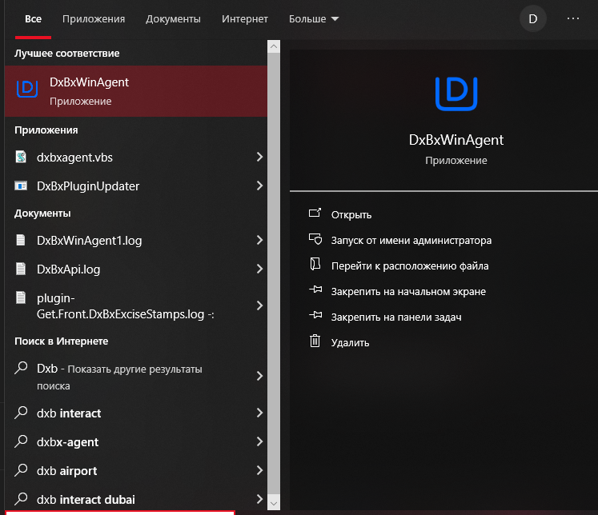Click the shield icon for administrator launch
The width and height of the screenshot is (598, 515).
pos(315,240)
